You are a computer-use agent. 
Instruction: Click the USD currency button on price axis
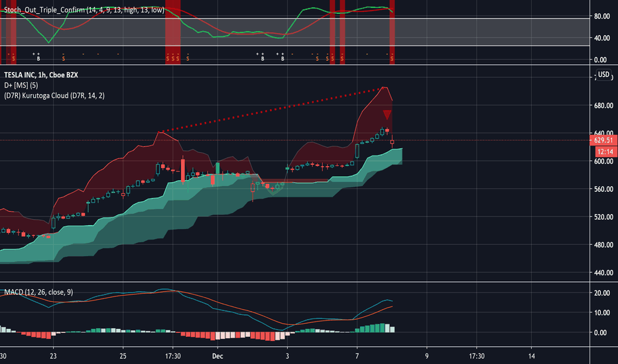pyautogui.click(x=603, y=74)
